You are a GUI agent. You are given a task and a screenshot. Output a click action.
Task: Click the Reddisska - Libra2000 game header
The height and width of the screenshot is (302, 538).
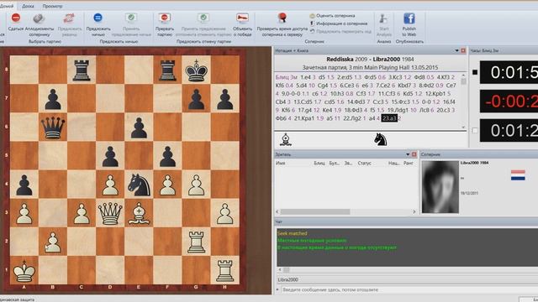(370, 60)
